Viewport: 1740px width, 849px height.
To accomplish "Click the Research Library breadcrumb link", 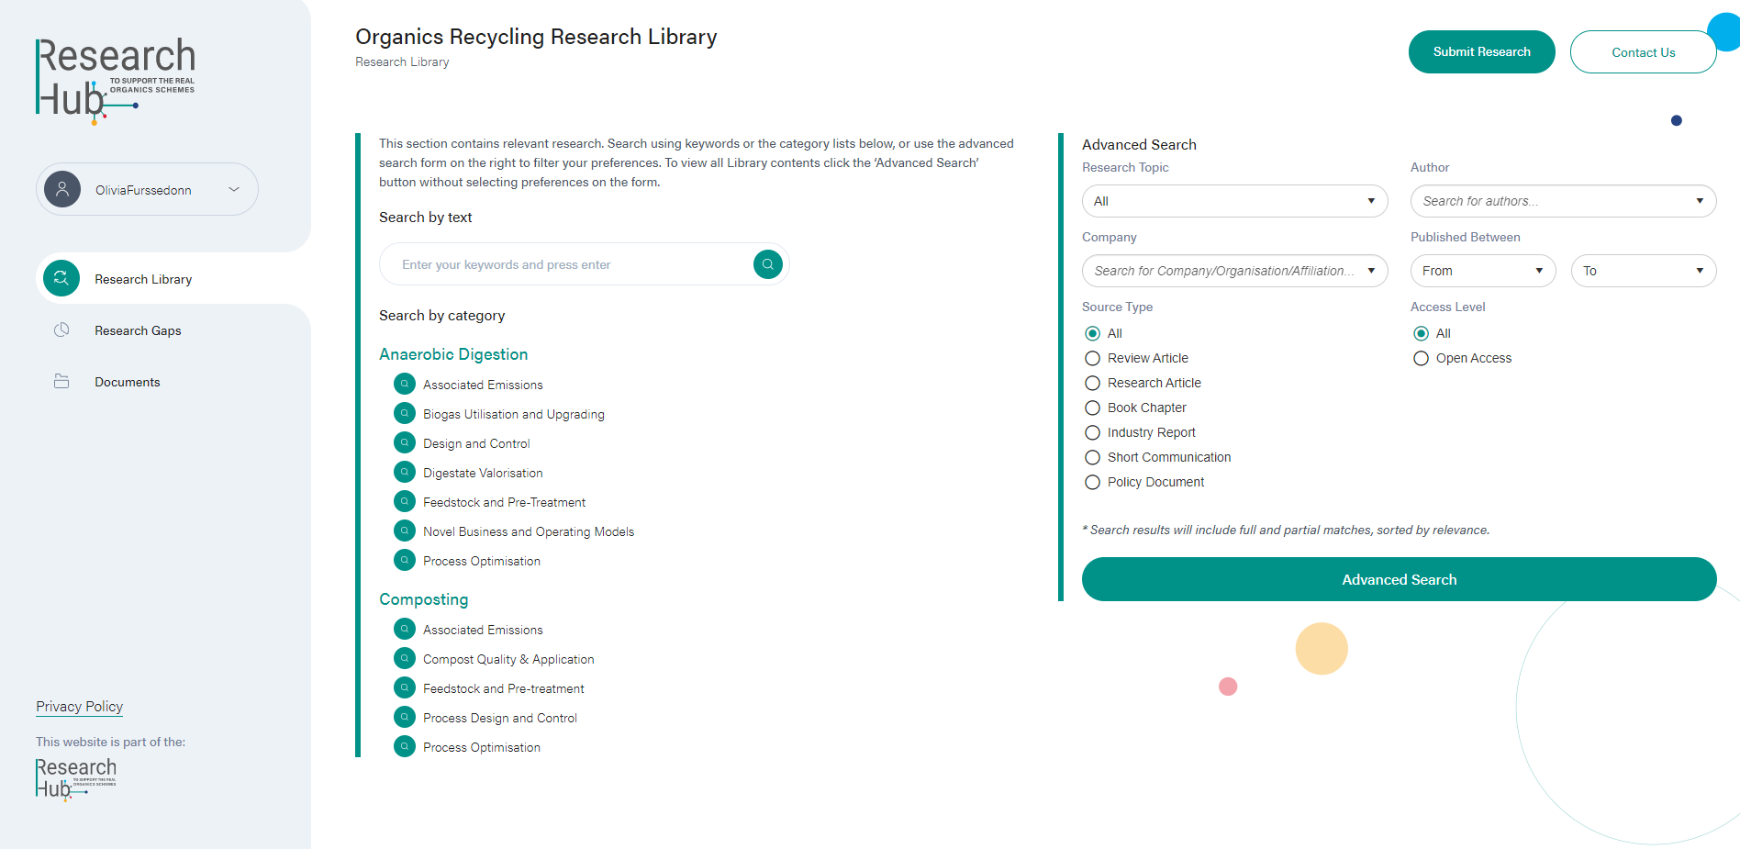I will [x=402, y=61].
